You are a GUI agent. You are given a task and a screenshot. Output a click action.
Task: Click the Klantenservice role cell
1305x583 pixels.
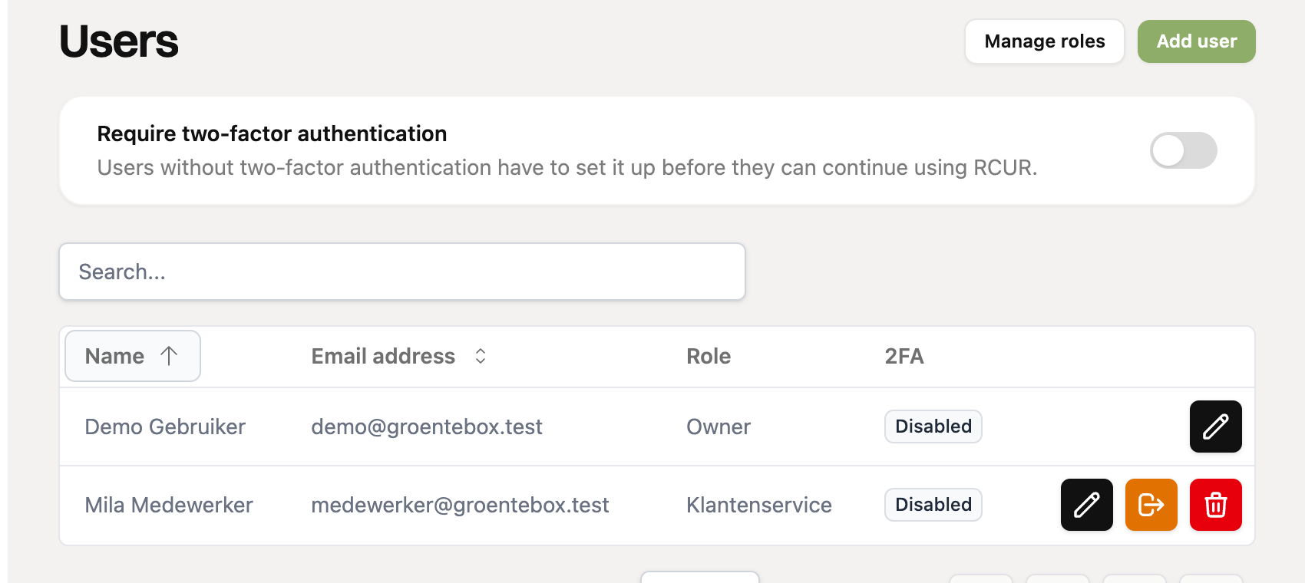759,505
